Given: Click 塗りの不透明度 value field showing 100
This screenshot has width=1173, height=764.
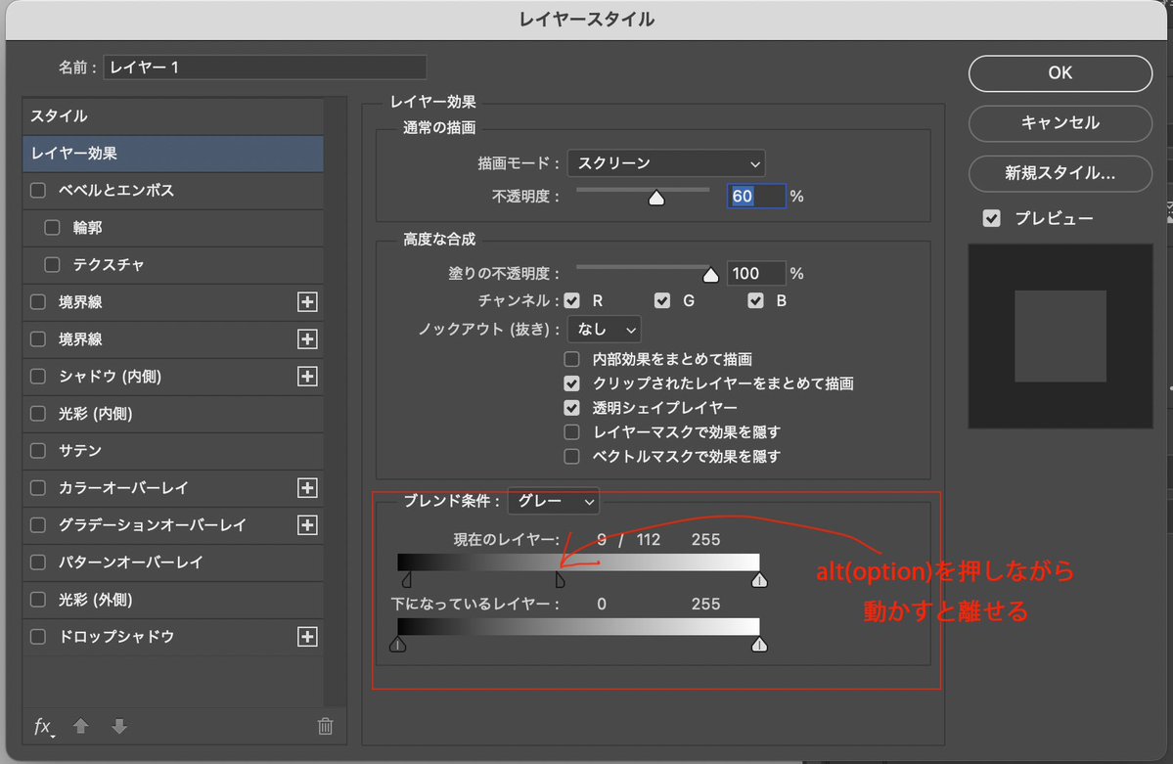Looking at the screenshot, I should 755,274.
